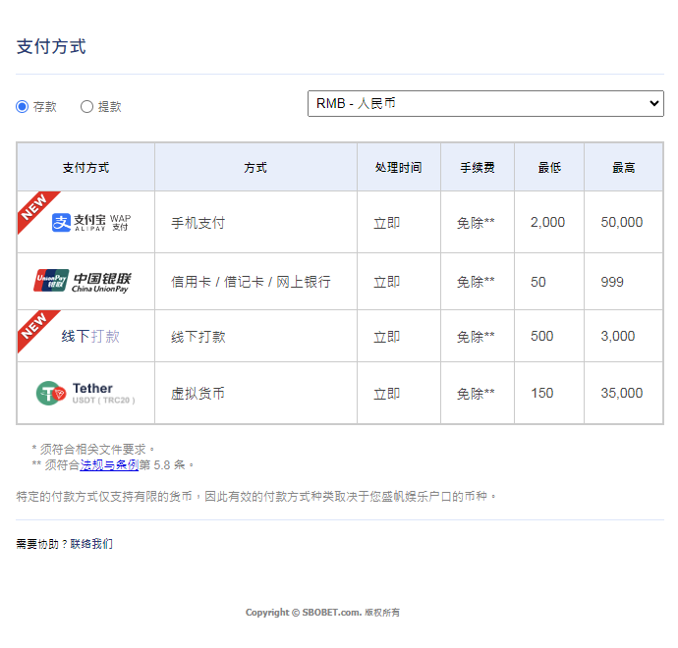Click 免除** fee in the Tether row
Viewport: 678px width, 648px height.
pos(476,394)
